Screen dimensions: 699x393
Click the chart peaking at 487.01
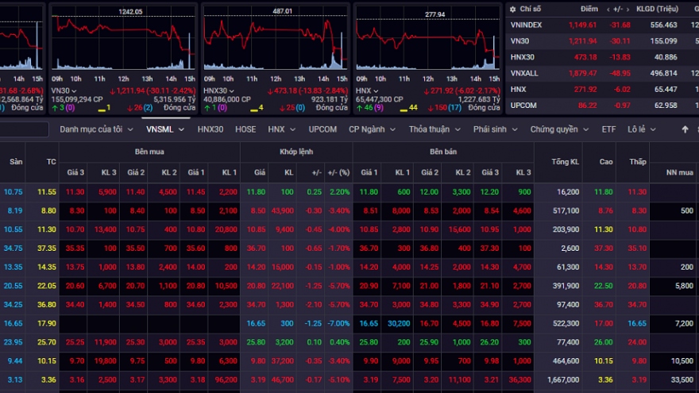tap(274, 44)
